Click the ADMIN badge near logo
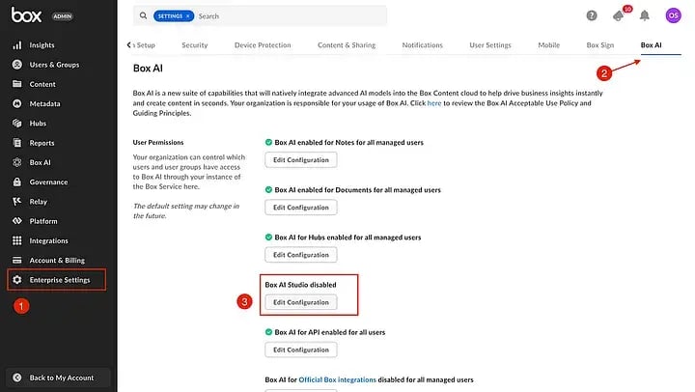The height and width of the screenshot is (392, 695). tap(63, 16)
